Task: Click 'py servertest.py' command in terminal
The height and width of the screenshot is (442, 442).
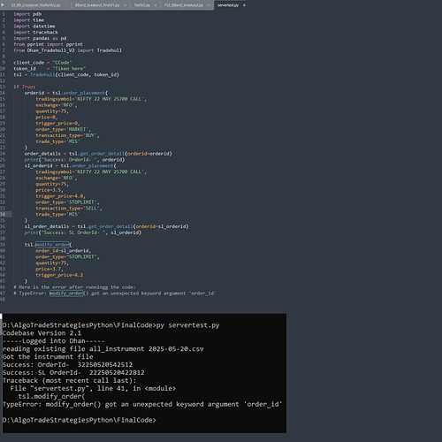Action: (x=187, y=325)
